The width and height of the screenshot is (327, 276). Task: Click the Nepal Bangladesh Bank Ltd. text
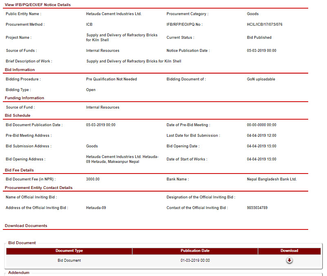click(271, 179)
